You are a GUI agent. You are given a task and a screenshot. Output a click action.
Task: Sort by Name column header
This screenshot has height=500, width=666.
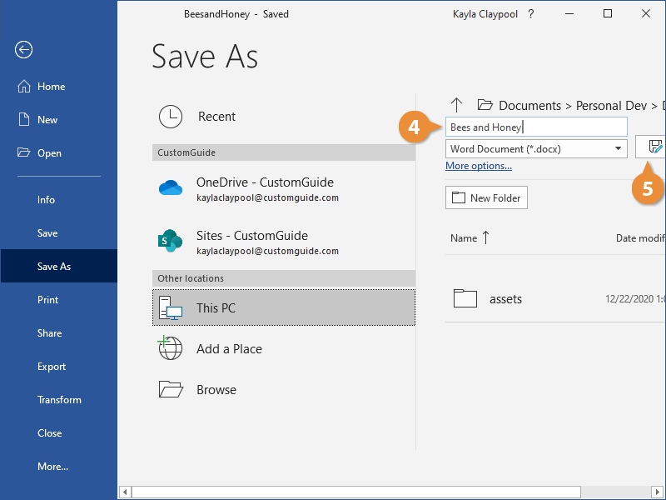point(464,238)
